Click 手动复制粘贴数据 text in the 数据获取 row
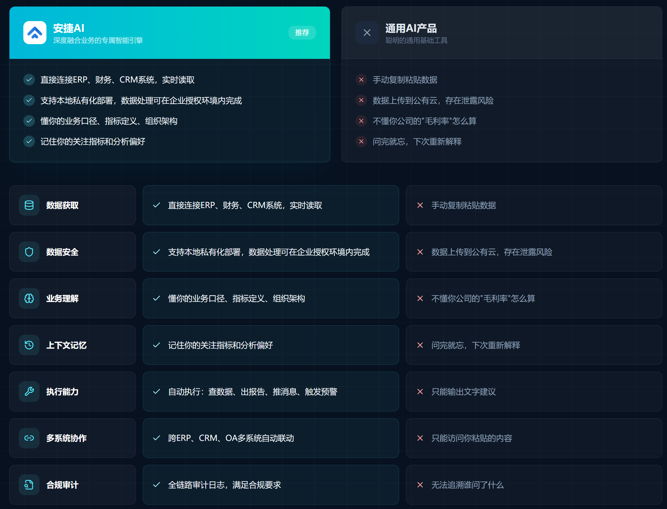Viewport: 667px width, 509px height. coord(463,205)
